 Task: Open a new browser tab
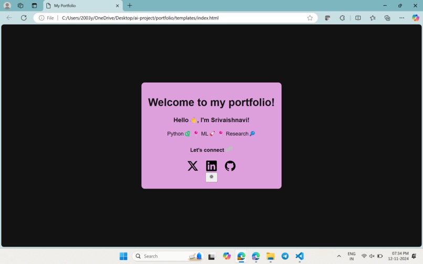pos(130,5)
